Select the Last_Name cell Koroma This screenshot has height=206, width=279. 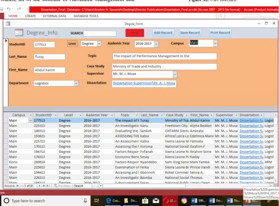click(152, 147)
